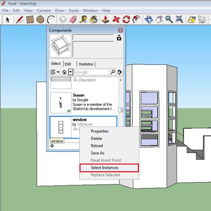Screen dimensions: 211x211
Task: Switch to the Edit tab
Action: tap(68, 64)
